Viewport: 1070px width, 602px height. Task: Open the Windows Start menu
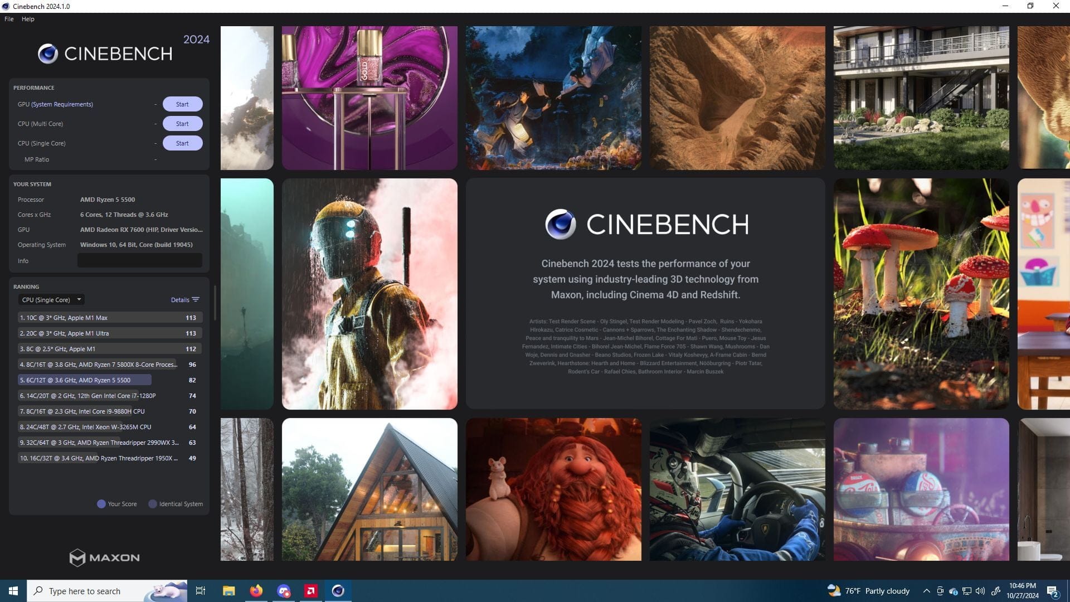click(x=13, y=591)
